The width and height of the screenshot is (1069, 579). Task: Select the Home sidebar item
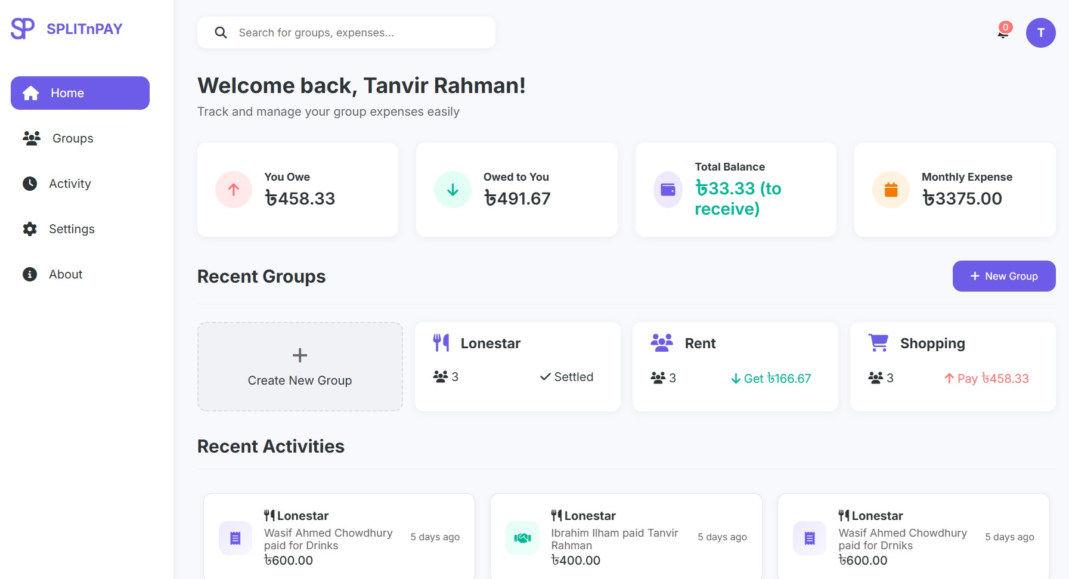(80, 93)
